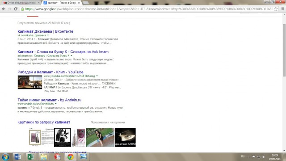Open 'Тайна имени калимат - by Andein.ru' result
286x161 pixels.
pyautogui.click(x=50, y=100)
